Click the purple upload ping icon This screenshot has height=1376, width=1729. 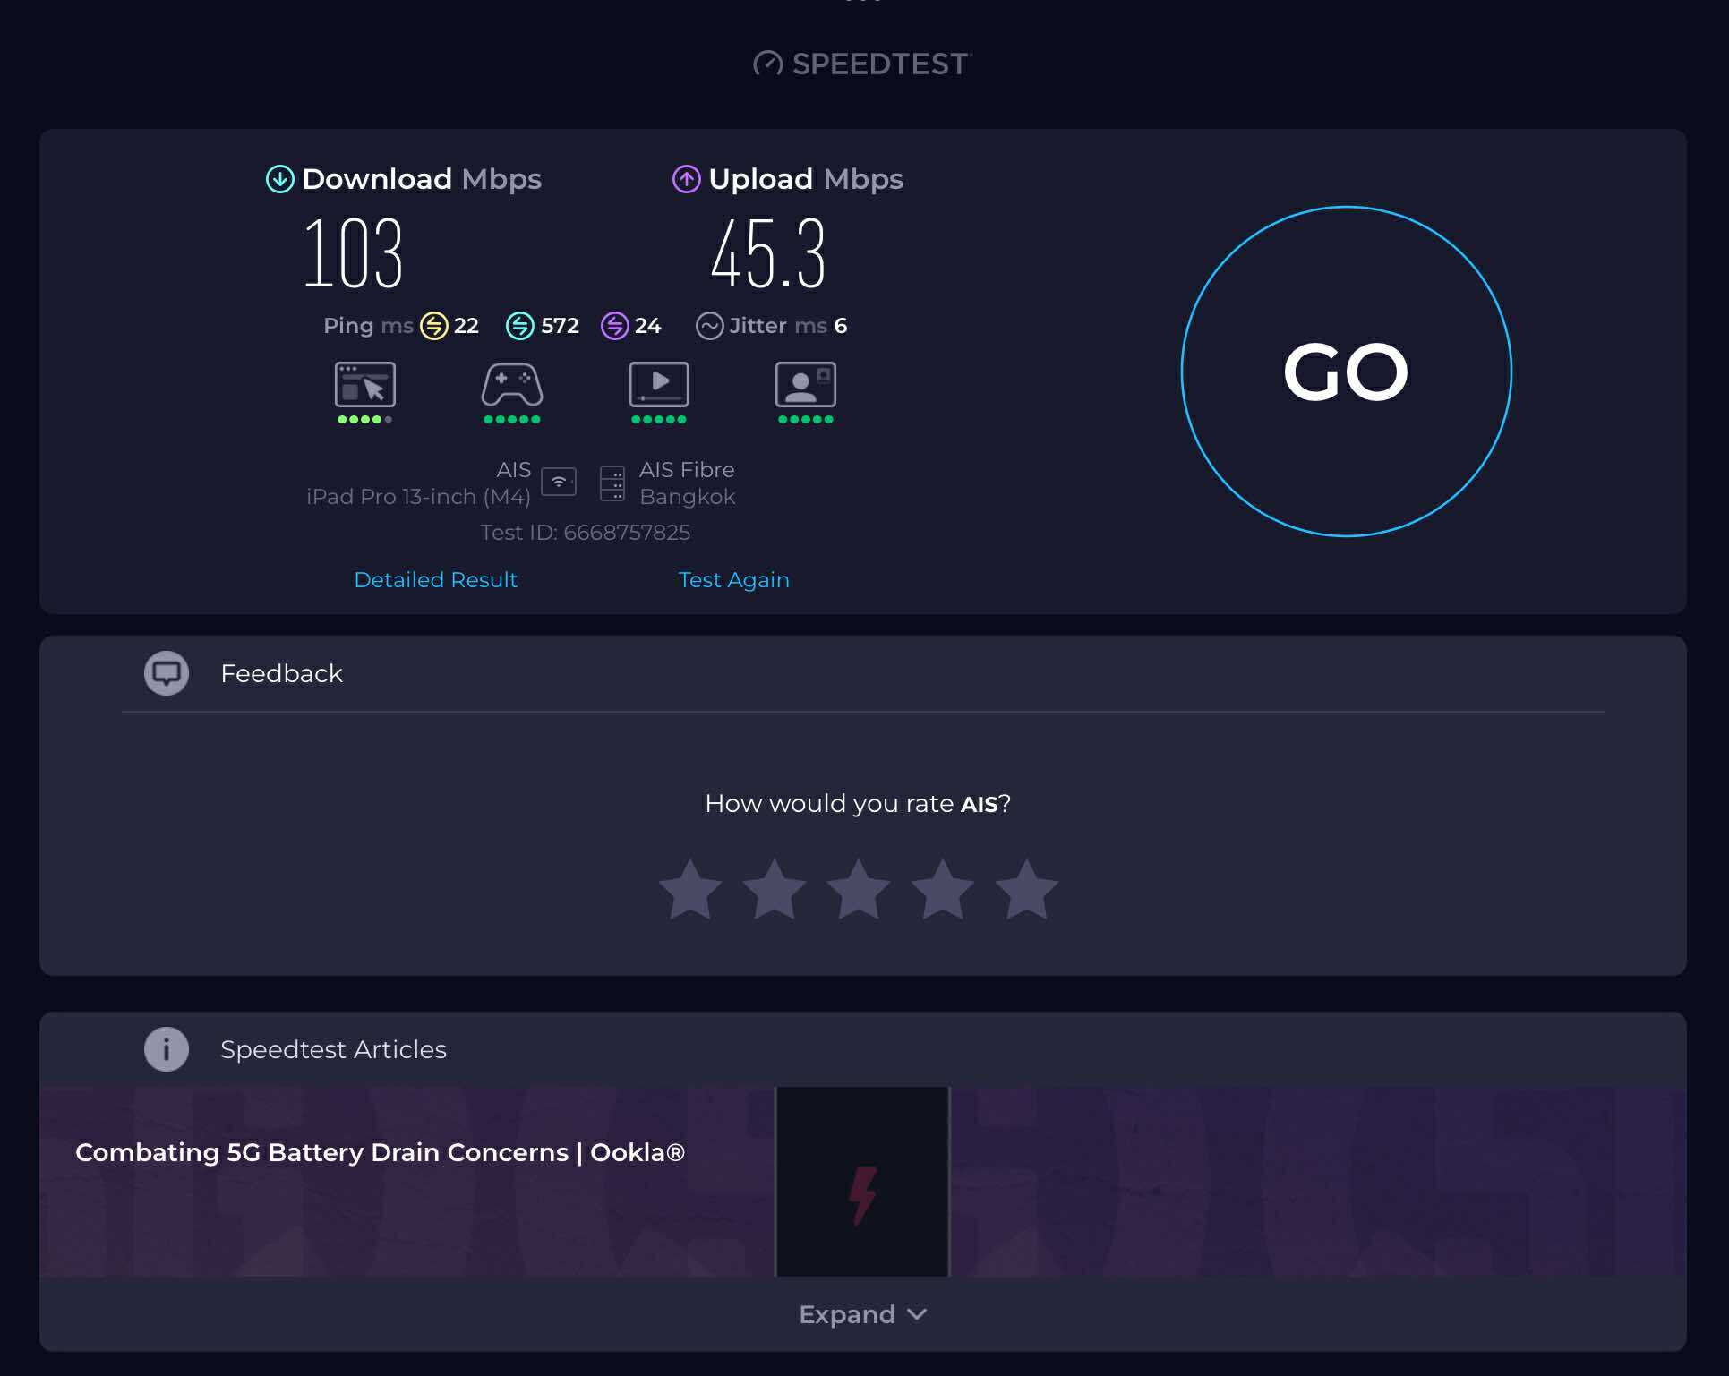tap(614, 326)
